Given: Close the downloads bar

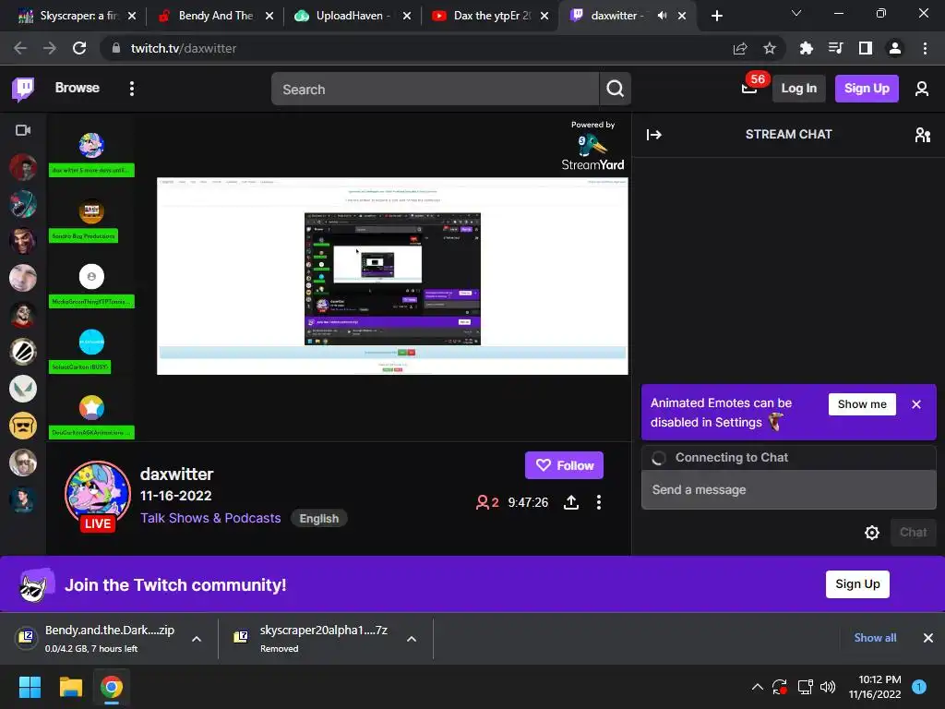Looking at the screenshot, I should pyautogui.click(x=928, y=638).
